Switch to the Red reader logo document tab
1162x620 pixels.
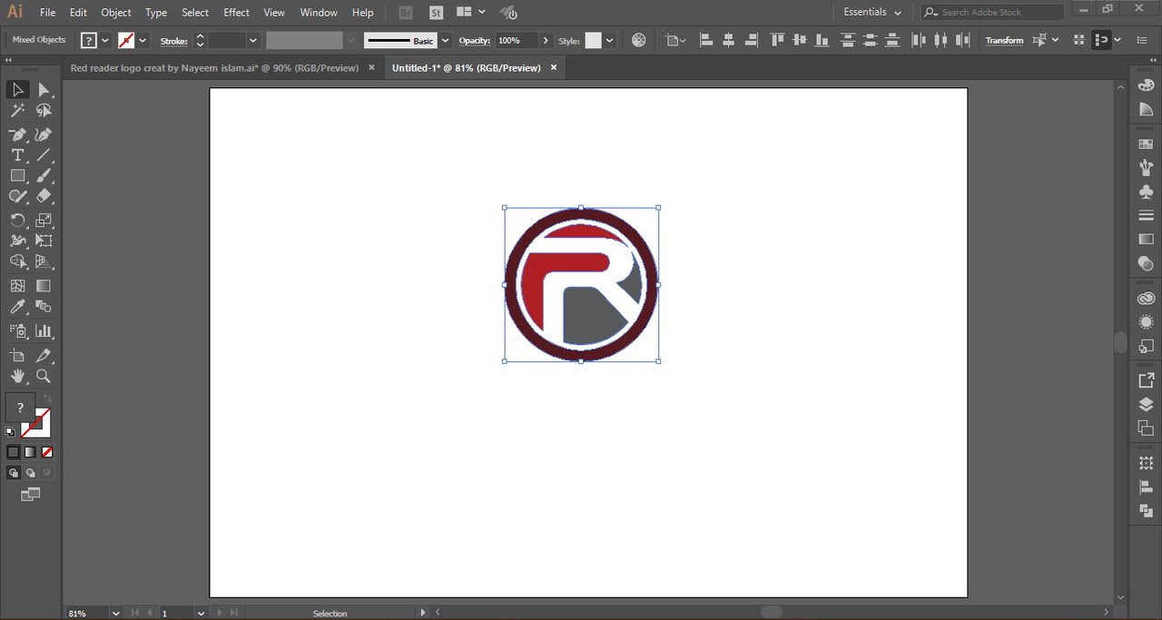(x=214, y=68)
